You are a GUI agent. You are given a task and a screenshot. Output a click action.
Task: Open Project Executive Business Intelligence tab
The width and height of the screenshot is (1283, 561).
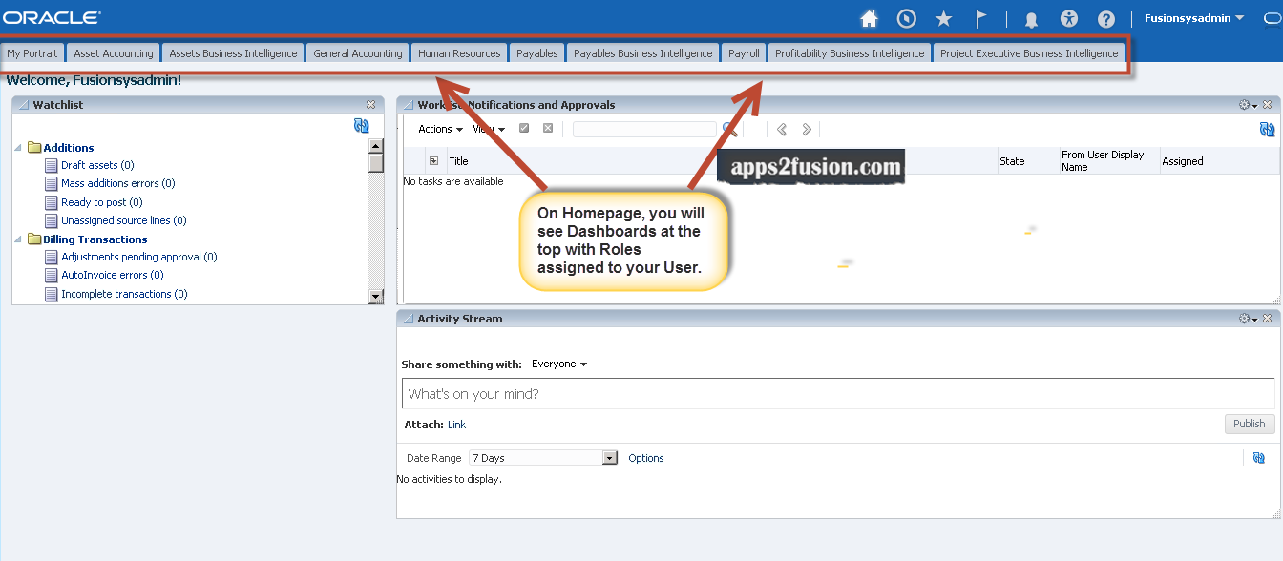1029,53
